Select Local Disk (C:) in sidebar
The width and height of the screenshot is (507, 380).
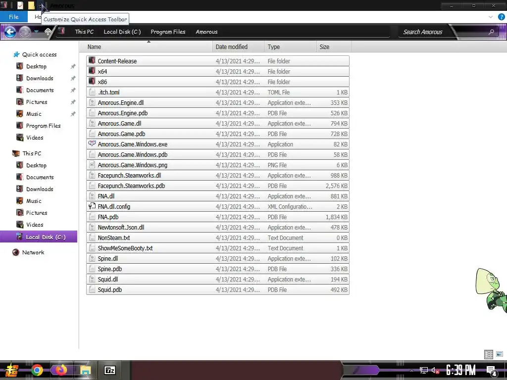[39, 237]
